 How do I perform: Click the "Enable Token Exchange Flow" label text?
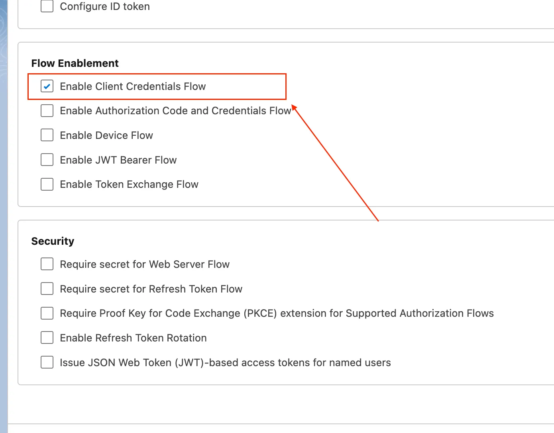click(129, 184)
